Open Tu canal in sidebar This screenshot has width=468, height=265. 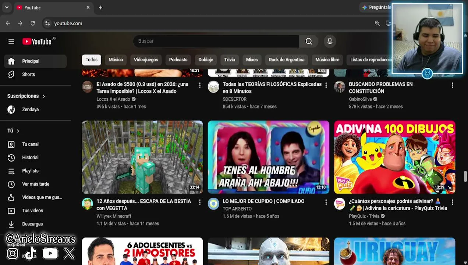(x=35, y=144)
